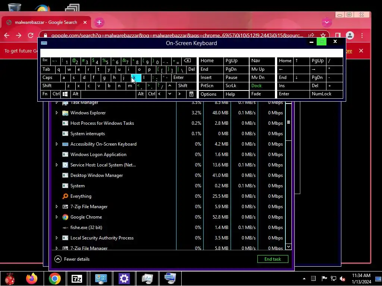Toggle the right Shift key
This screenshot has width=382, height=286.
pyautogui.click(x=186, y=86)
